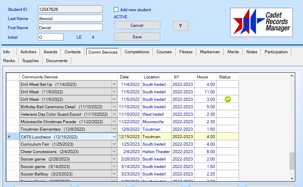Click the row selector arrow for CATS Luncheon

[9, 137]
